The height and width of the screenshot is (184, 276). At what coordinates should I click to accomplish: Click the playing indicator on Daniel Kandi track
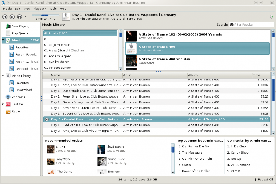coord(47,119)
